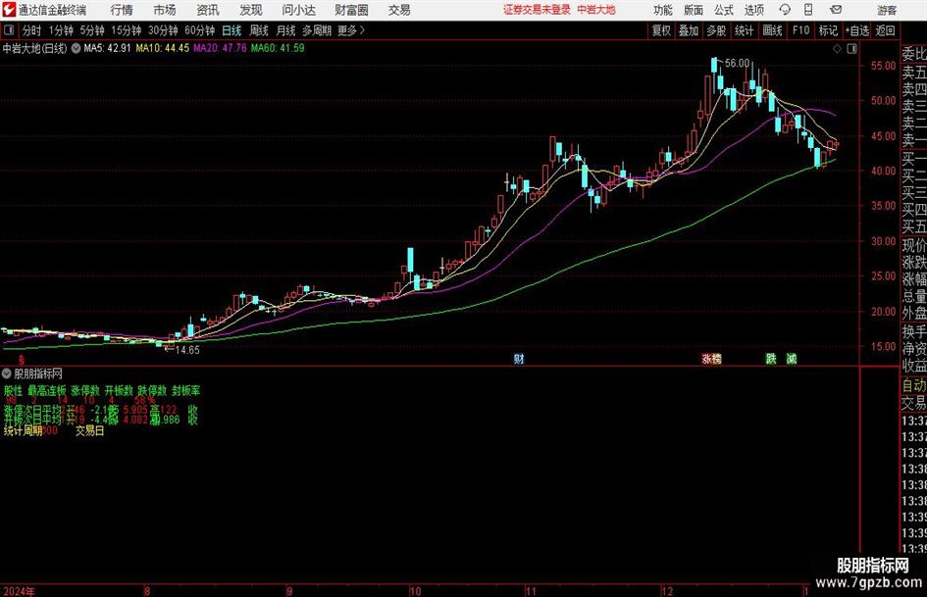Image resolution: width=927 pixels, height=597 pixels.
Task: Click the 股朋指标网 indicator name
Action: 38,373
